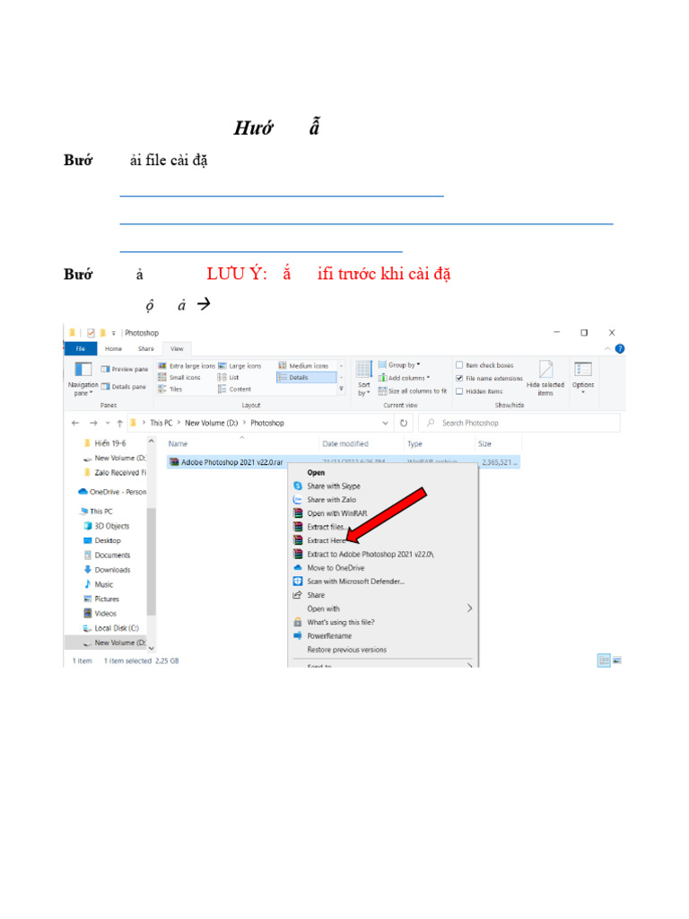This screenshot has width=689, height=919.
Task: Switch to details view icon in status bar
Action: pyautogui.click(x=604, y=661)
